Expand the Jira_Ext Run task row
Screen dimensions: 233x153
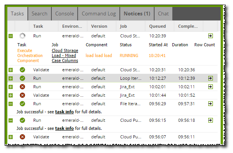click(10, 87)
